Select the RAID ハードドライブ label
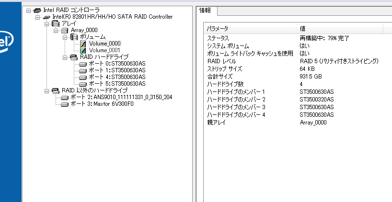The height and width of the screenshot is (202, 392). pyautogui.click(x=104, y=57)
